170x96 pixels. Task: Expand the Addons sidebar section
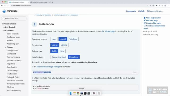6,47
